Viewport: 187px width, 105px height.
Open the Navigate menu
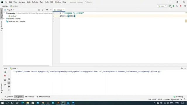22,2
